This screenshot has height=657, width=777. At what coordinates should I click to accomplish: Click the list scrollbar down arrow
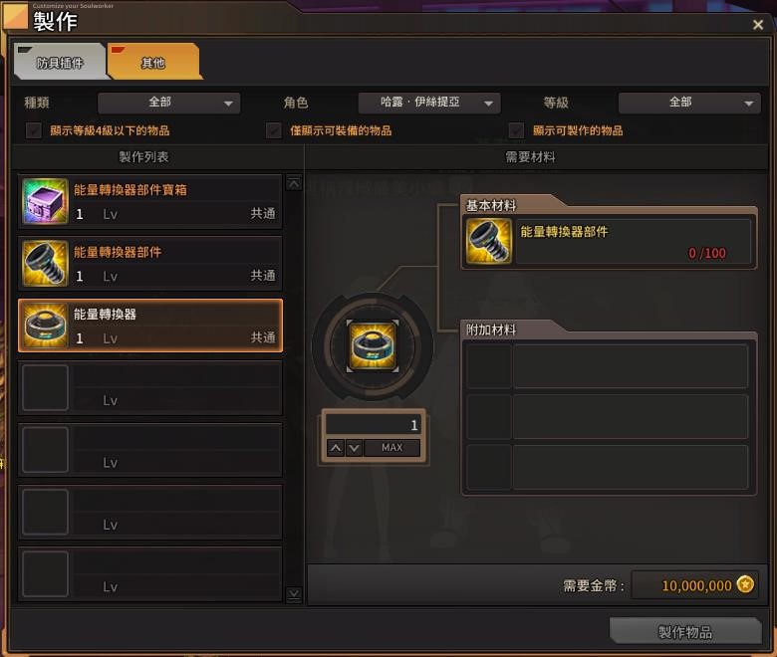point(294,593)
